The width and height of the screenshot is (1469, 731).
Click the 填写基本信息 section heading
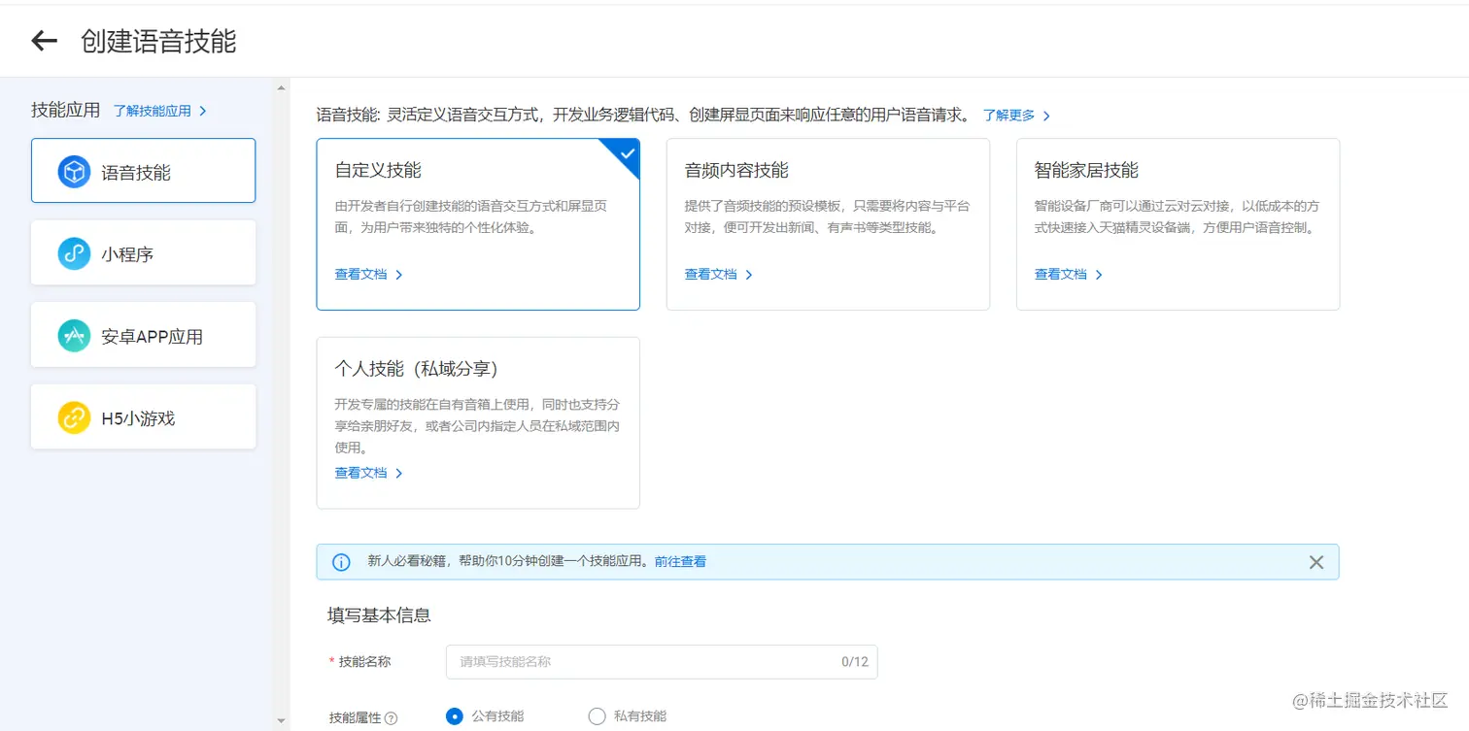click(x=379, y=615)
